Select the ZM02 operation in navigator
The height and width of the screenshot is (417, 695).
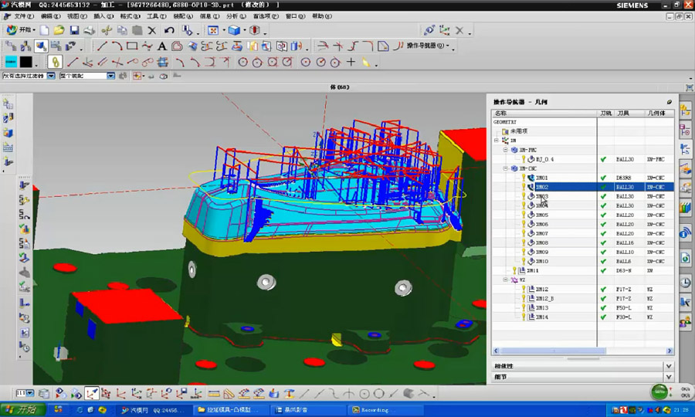tap(542, 187)
